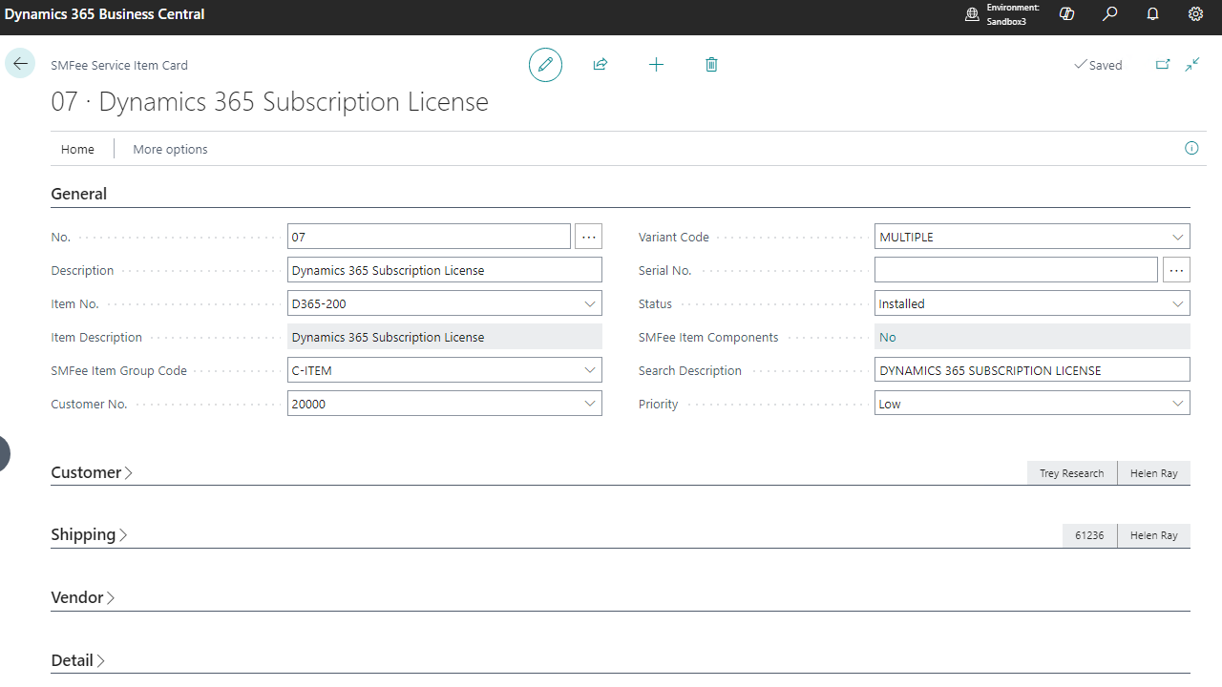1222x687 pixels.
Task: Delete record using trash icon
Action: coord(711,65)
